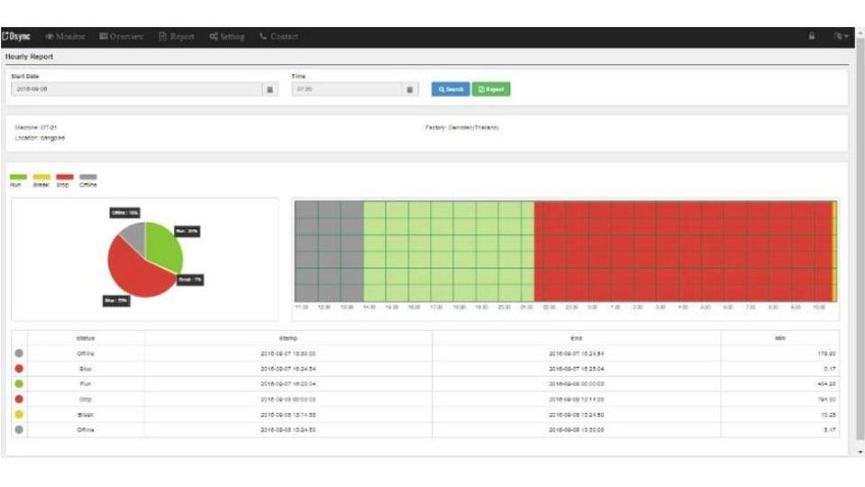Toggle the red Stop legend swatch
Viewport: 865px width, 487px height.
pyautogui.click(x=64, y=178)
